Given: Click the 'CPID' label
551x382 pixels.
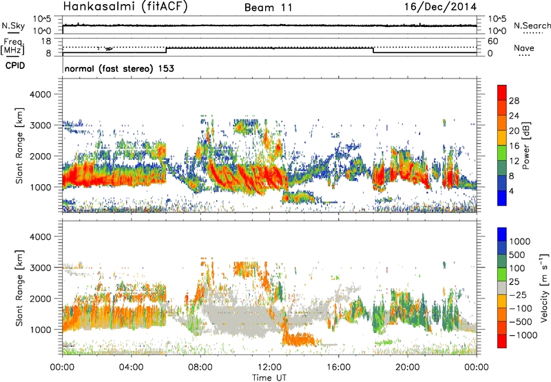Looking at the screenshot, I should [15, 66].
